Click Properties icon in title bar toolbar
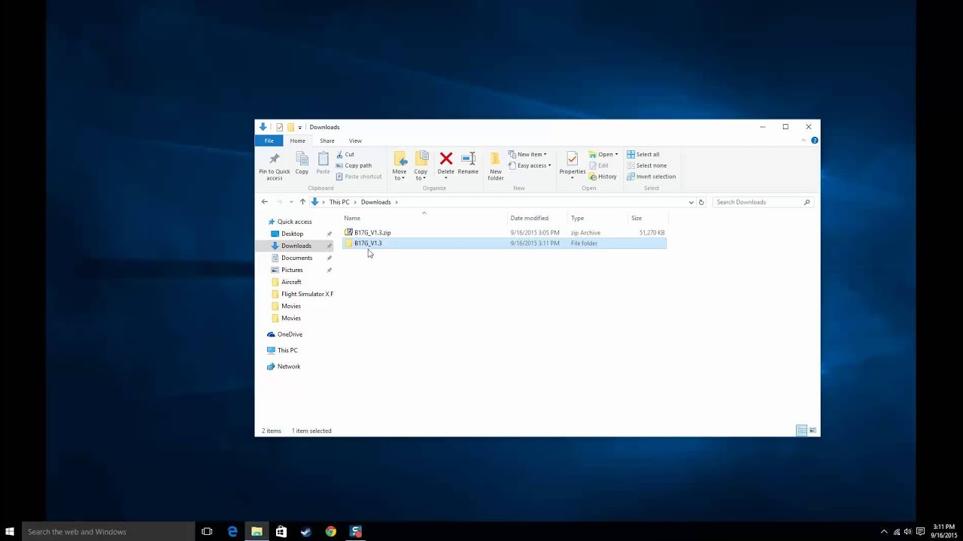Viewport: 963px width, 541px height. (x=279, y=127)
